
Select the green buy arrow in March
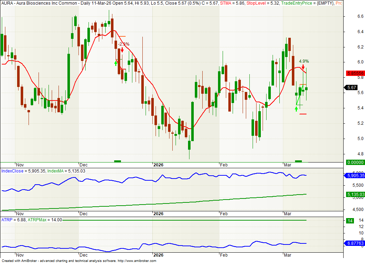click(x=296, y=108)
